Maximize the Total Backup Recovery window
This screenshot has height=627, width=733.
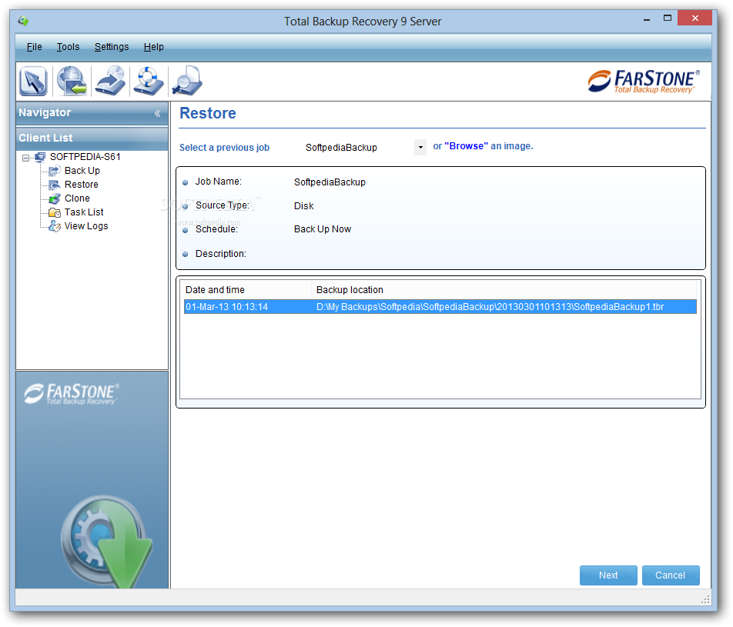coord(668,18)
